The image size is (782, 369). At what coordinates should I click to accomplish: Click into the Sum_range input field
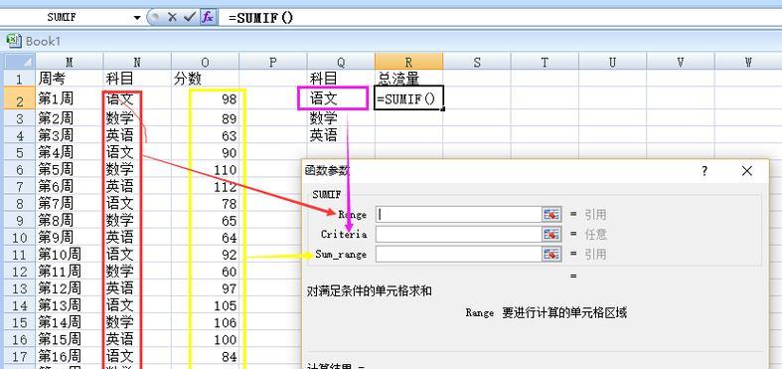[x=459, y=254]
